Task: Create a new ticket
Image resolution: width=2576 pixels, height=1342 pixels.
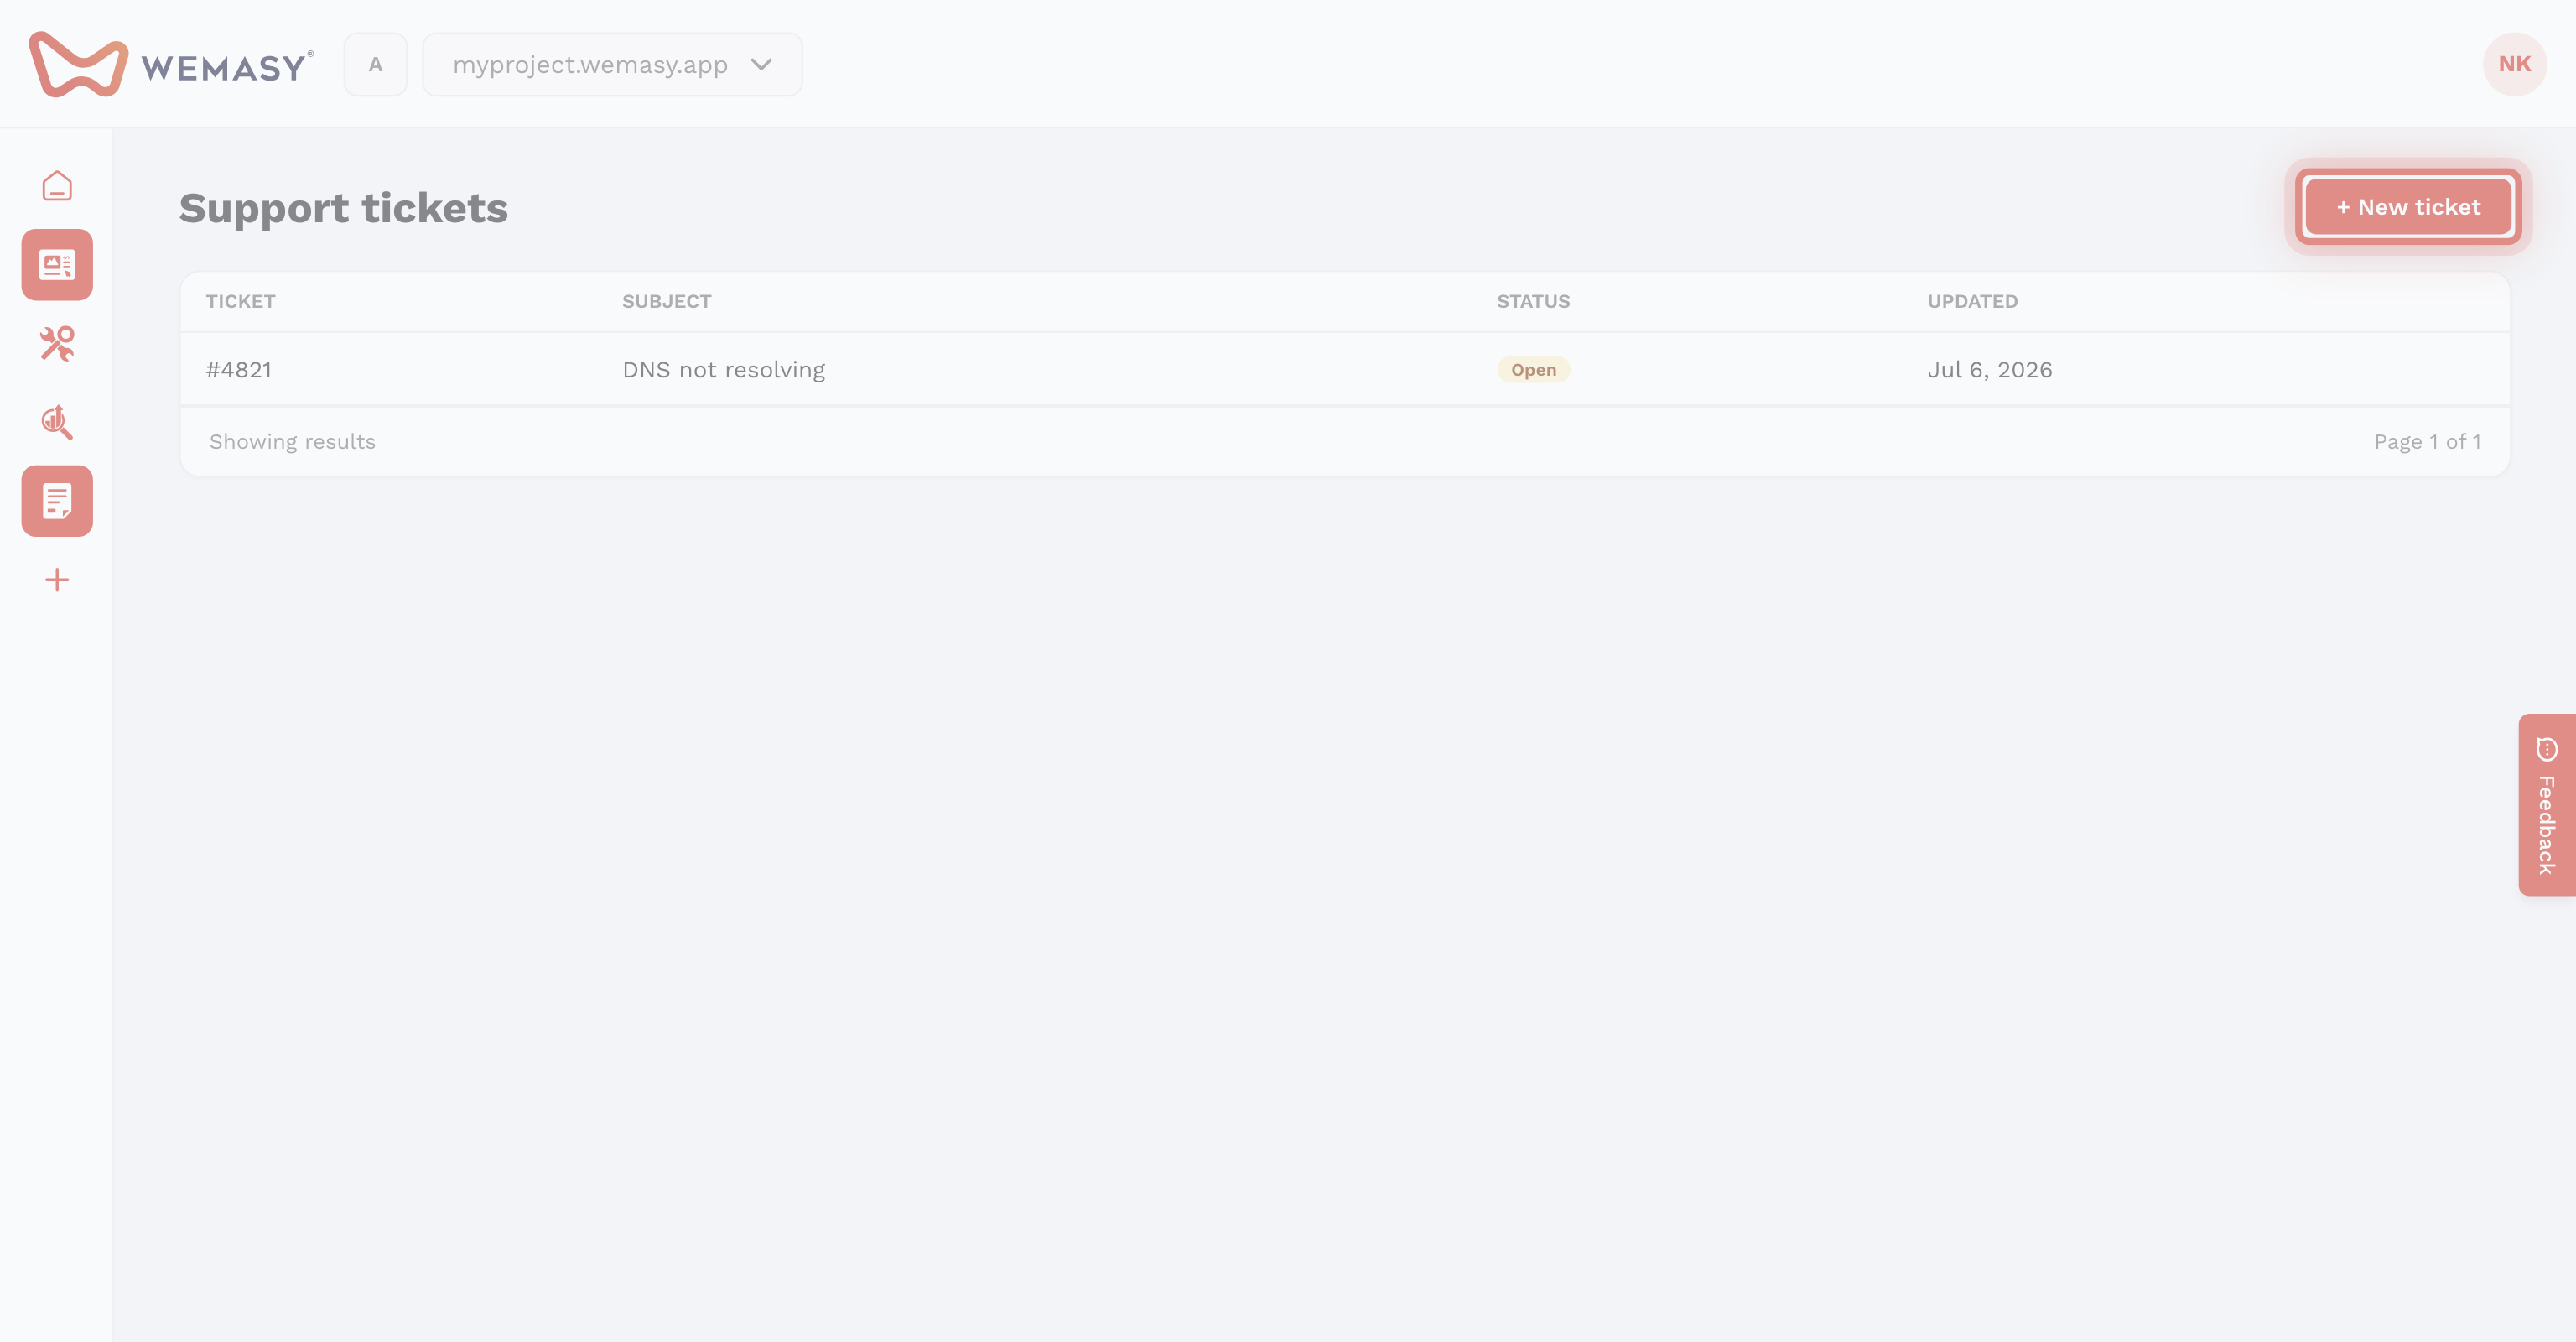Action: point(2408,207)
